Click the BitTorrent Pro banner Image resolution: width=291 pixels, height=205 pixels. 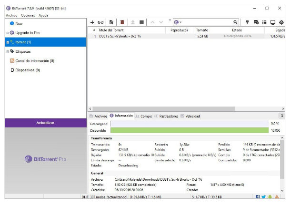45,159
